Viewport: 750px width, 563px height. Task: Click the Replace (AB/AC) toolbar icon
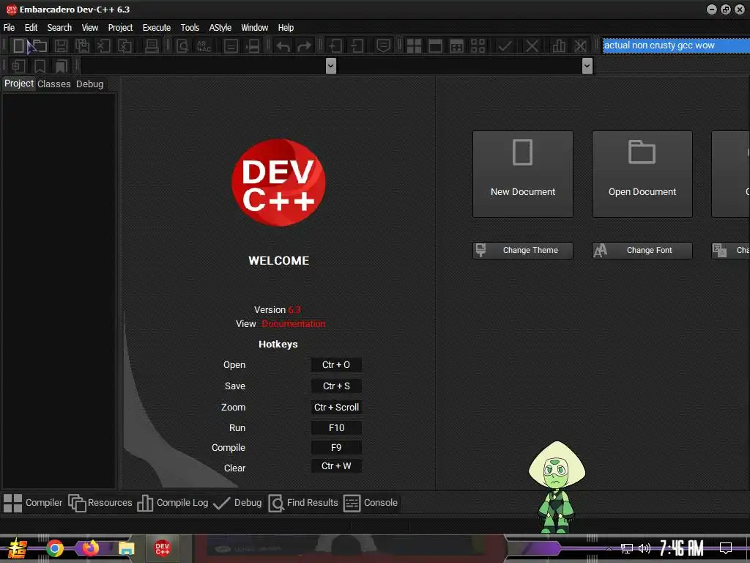point(204,46)
